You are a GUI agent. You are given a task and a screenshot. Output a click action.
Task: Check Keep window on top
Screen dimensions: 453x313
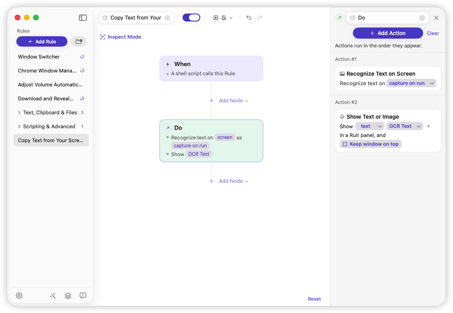click(345, 144)
